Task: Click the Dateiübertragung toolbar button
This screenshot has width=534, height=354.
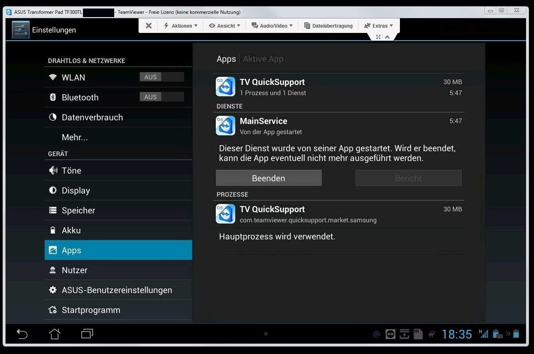Action: pyautogui.click(x=328, y=26)
